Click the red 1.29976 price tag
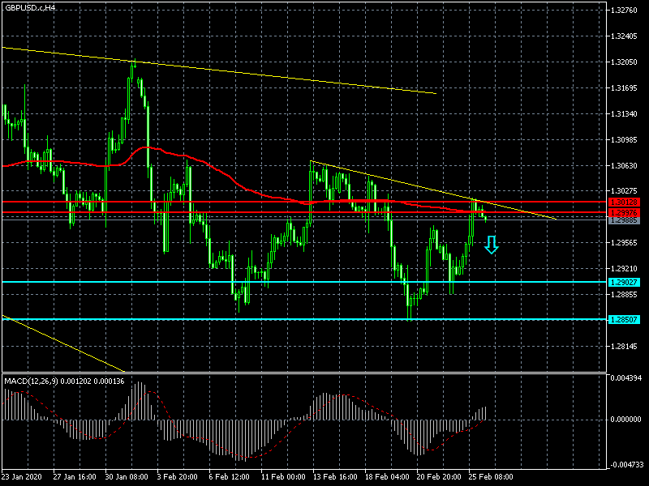Screen dimensions: 649x486 point(624,212)
